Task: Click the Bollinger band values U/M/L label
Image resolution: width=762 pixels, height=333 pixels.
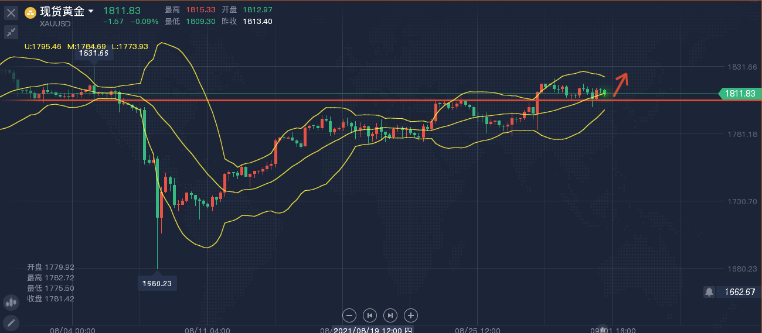Action: pyautogui.click(x=86, y=46)
